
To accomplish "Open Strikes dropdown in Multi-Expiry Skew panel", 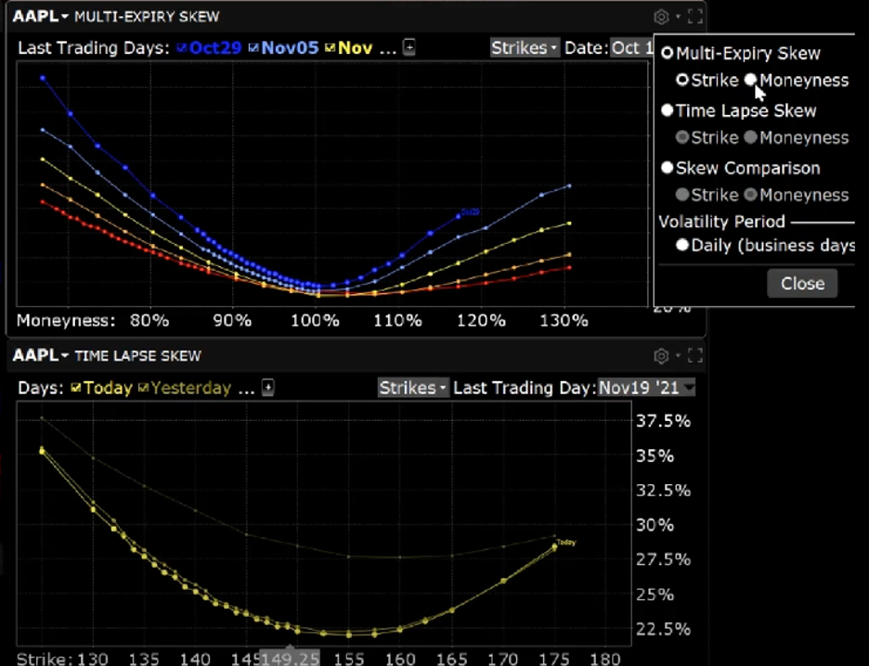I will tap(525, 48).
